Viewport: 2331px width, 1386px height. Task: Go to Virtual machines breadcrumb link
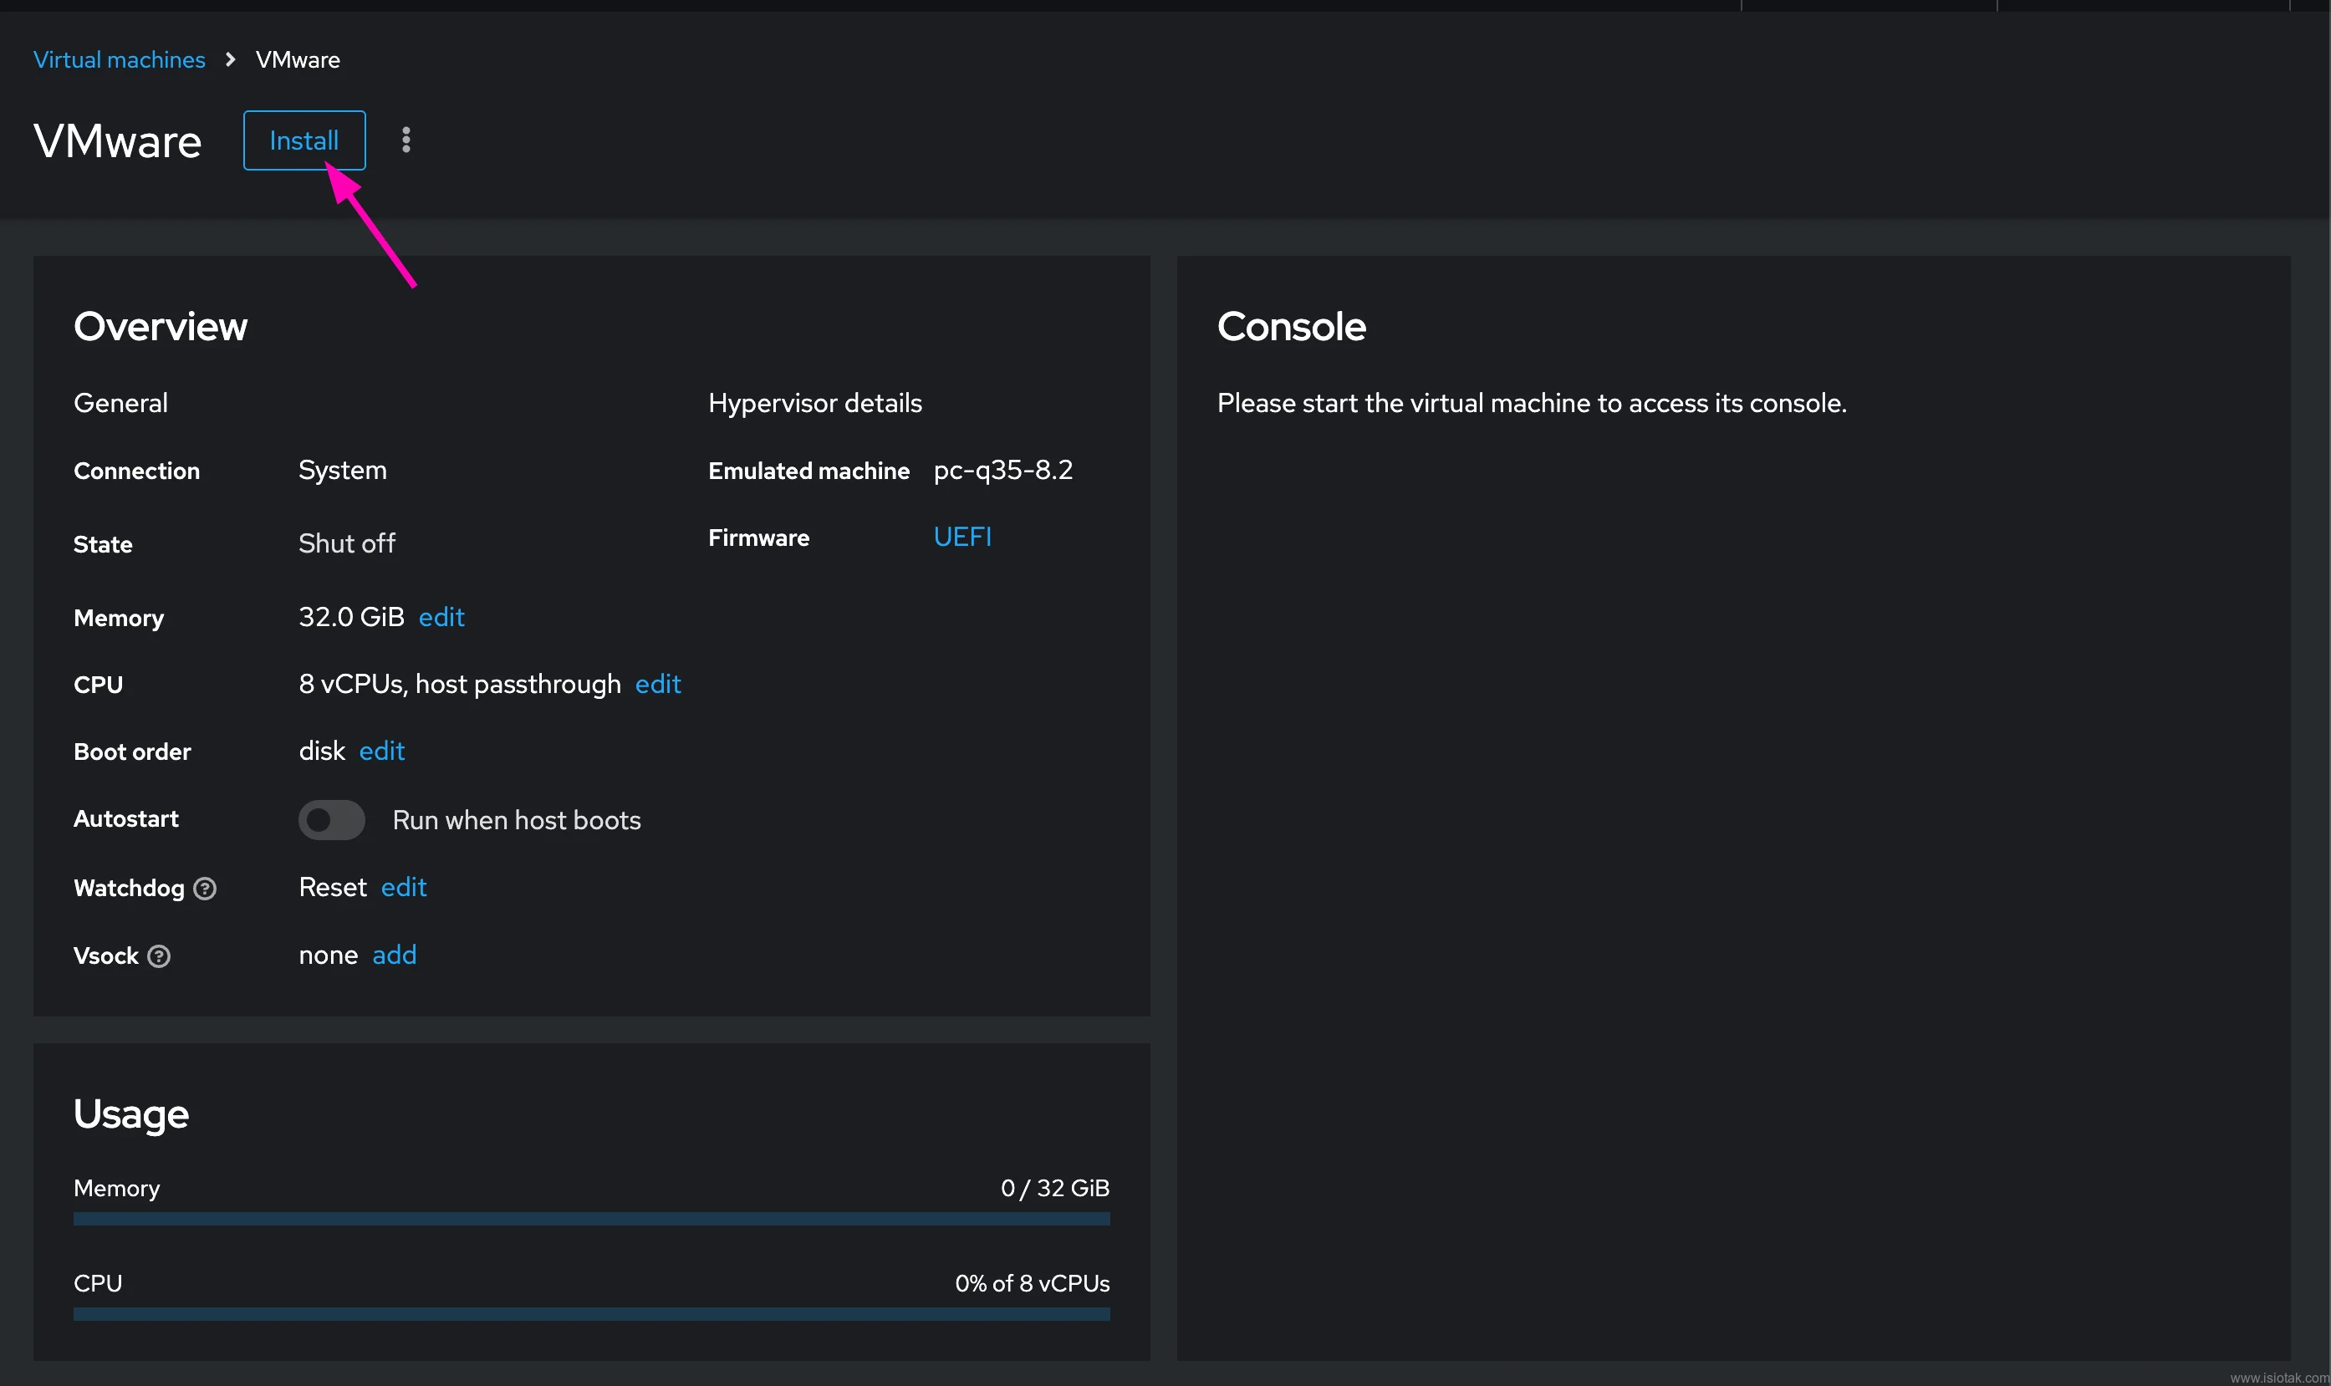tap(120, 60)
